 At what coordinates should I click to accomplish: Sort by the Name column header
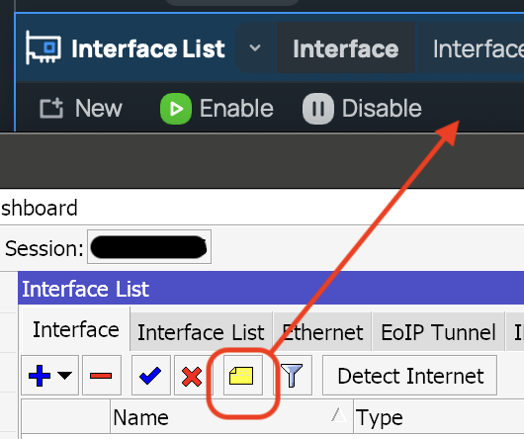point(231,416)
